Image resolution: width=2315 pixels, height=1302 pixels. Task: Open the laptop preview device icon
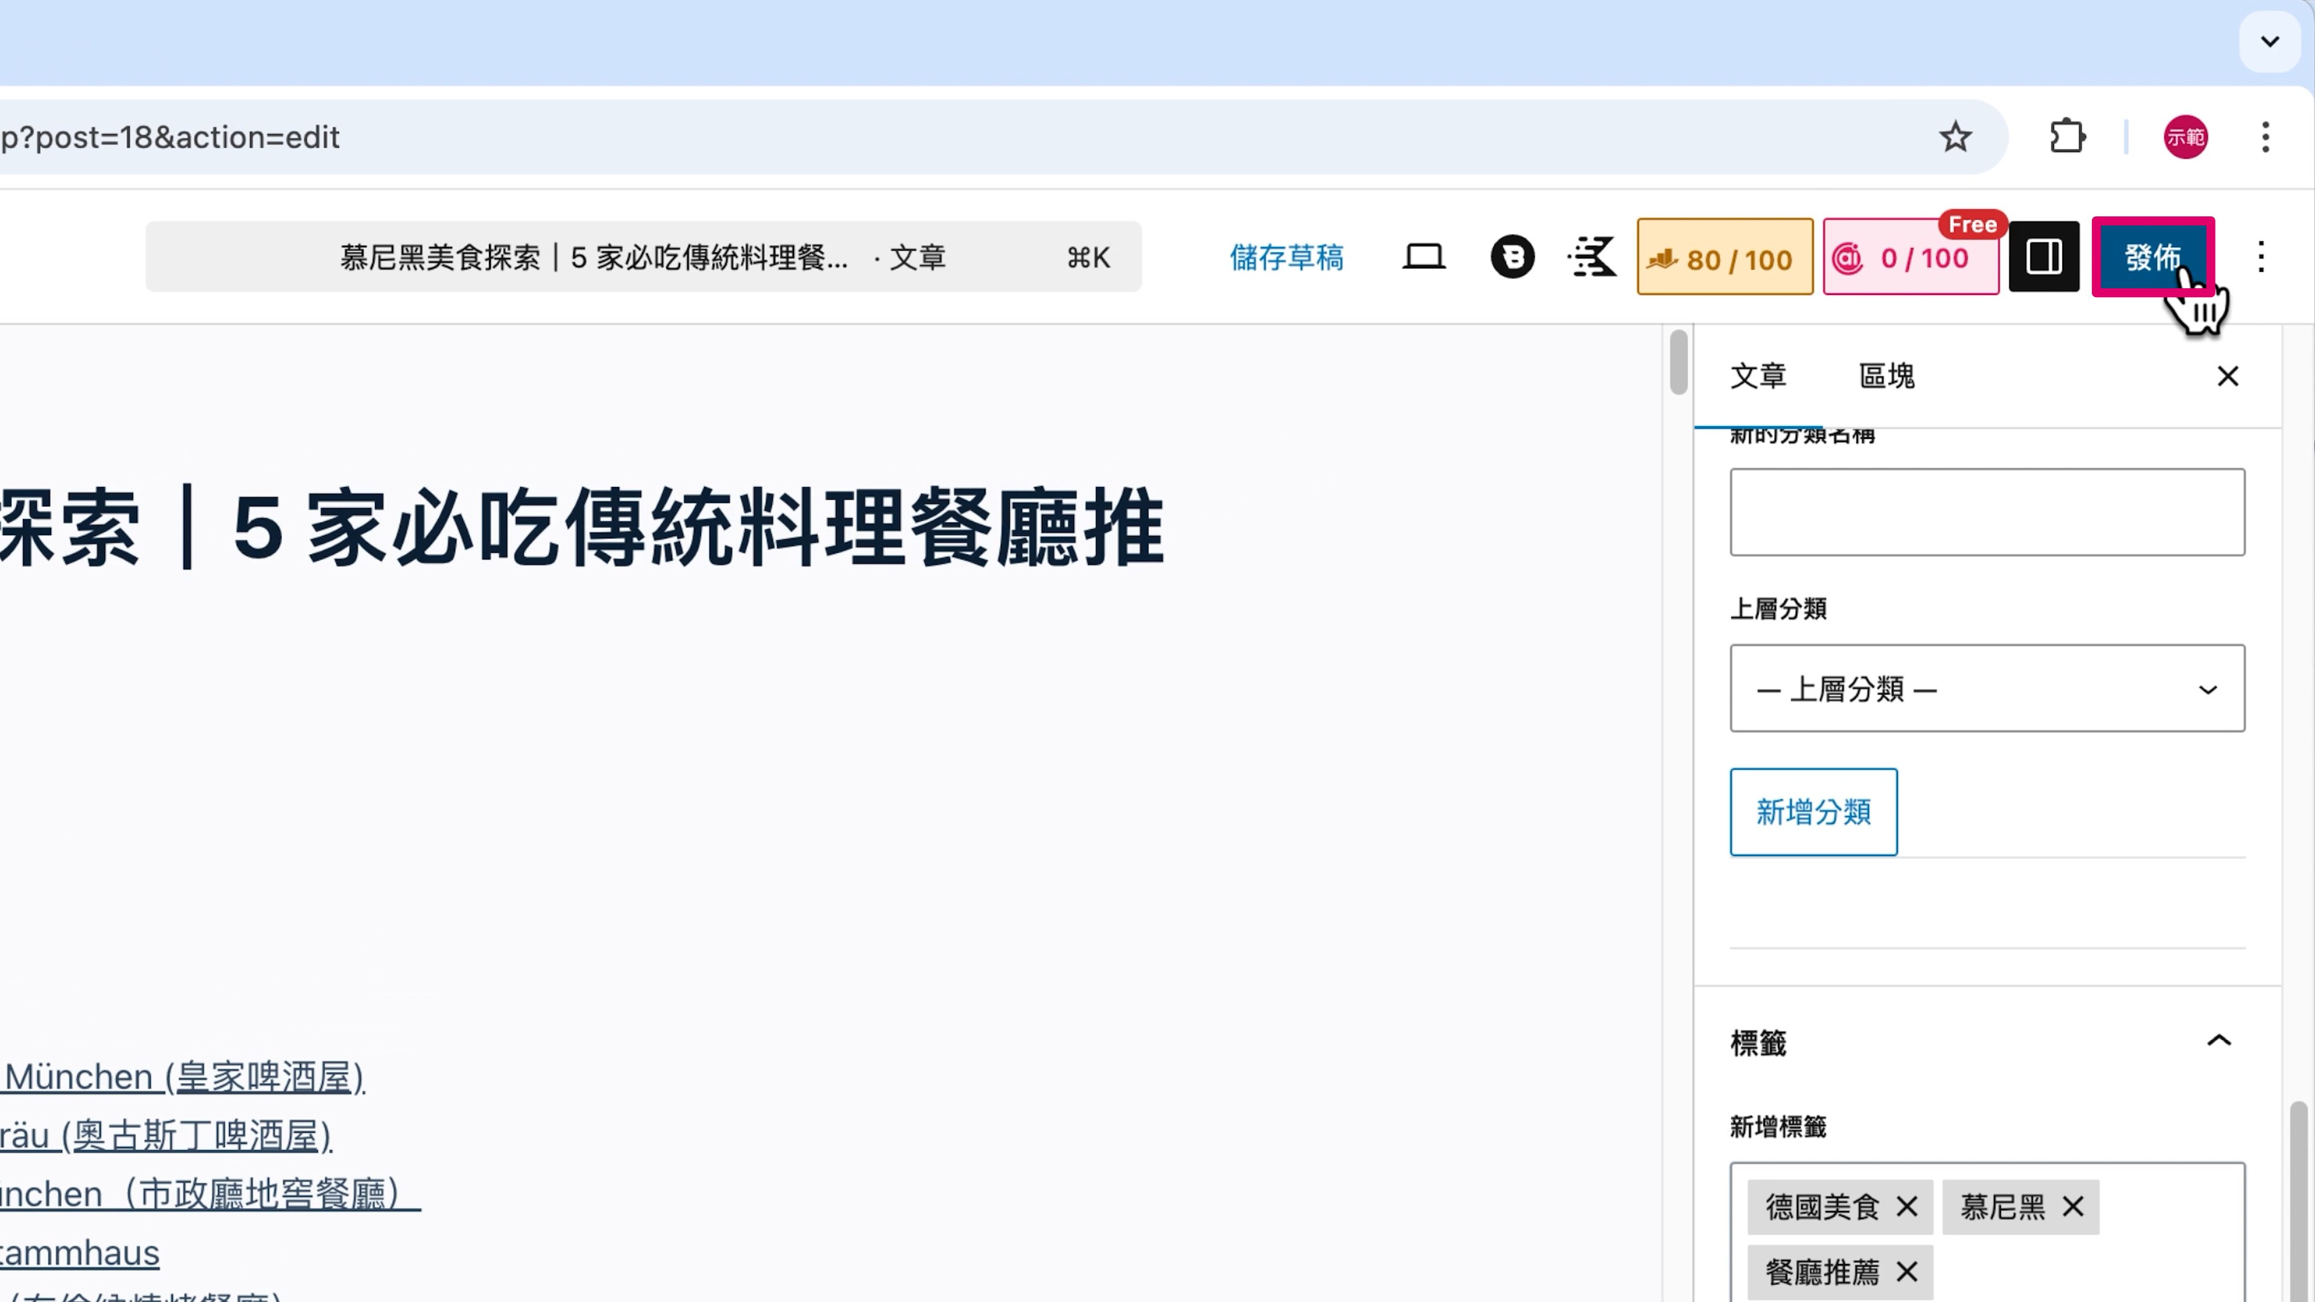click(1423, 258)
